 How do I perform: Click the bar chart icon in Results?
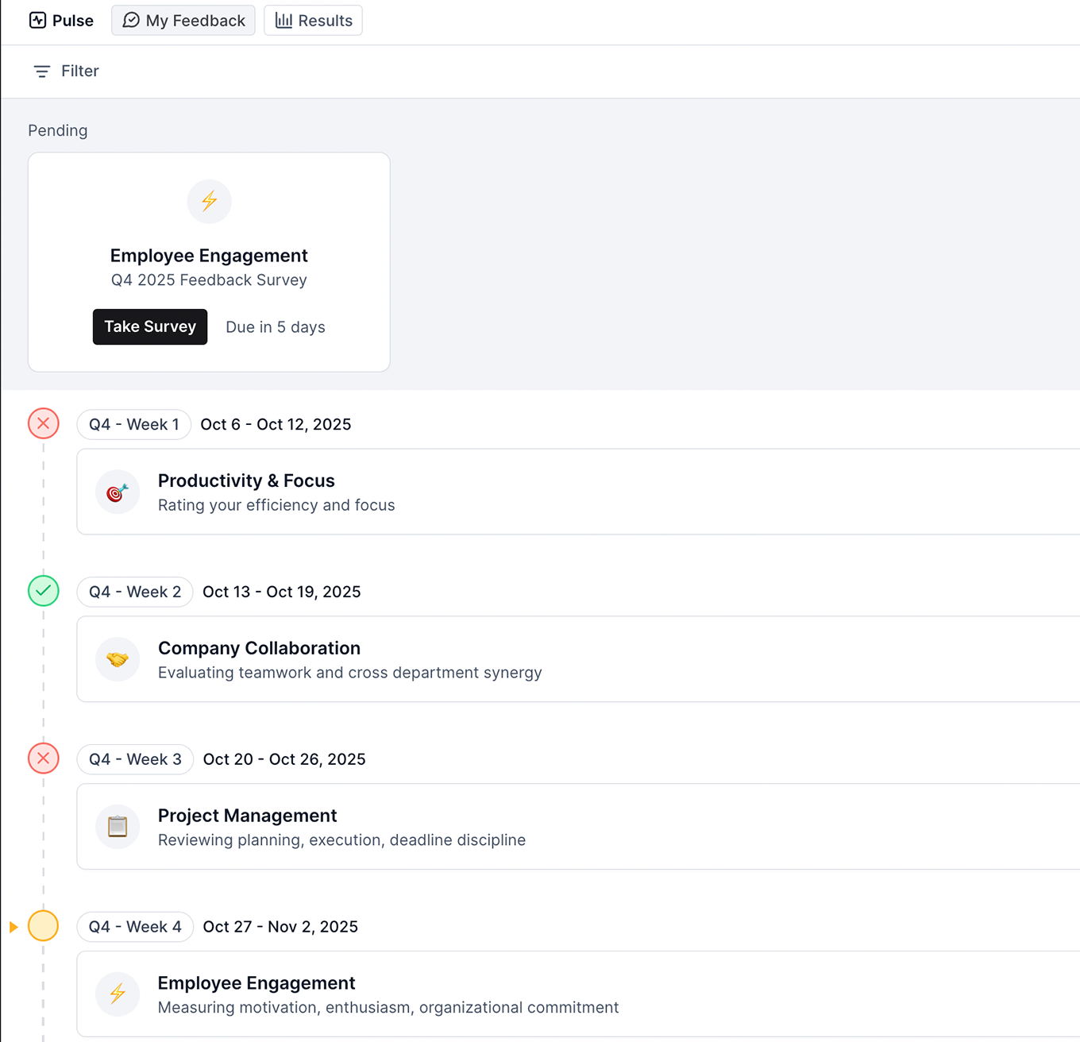[283, 21]
